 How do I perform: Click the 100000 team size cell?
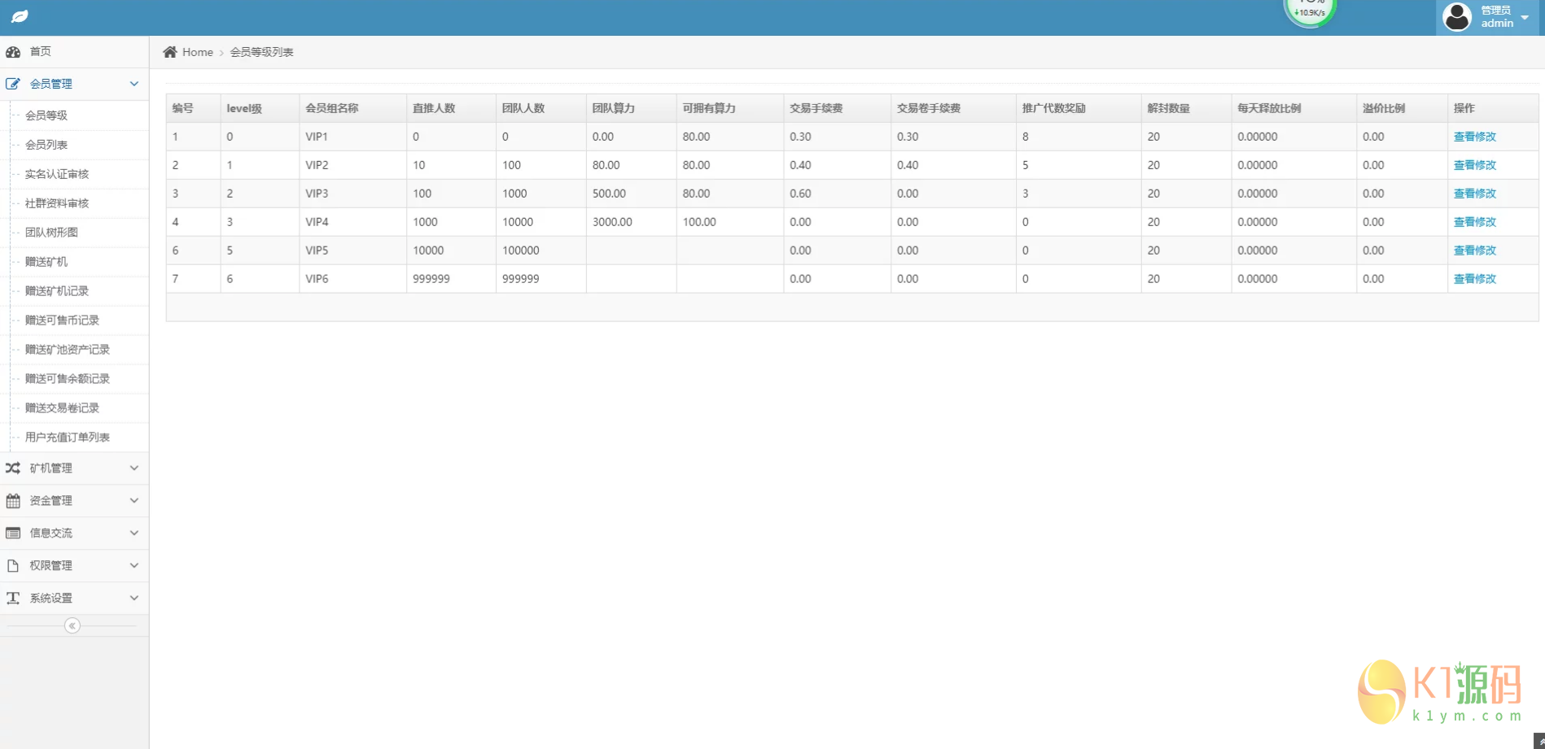[541, 250]
